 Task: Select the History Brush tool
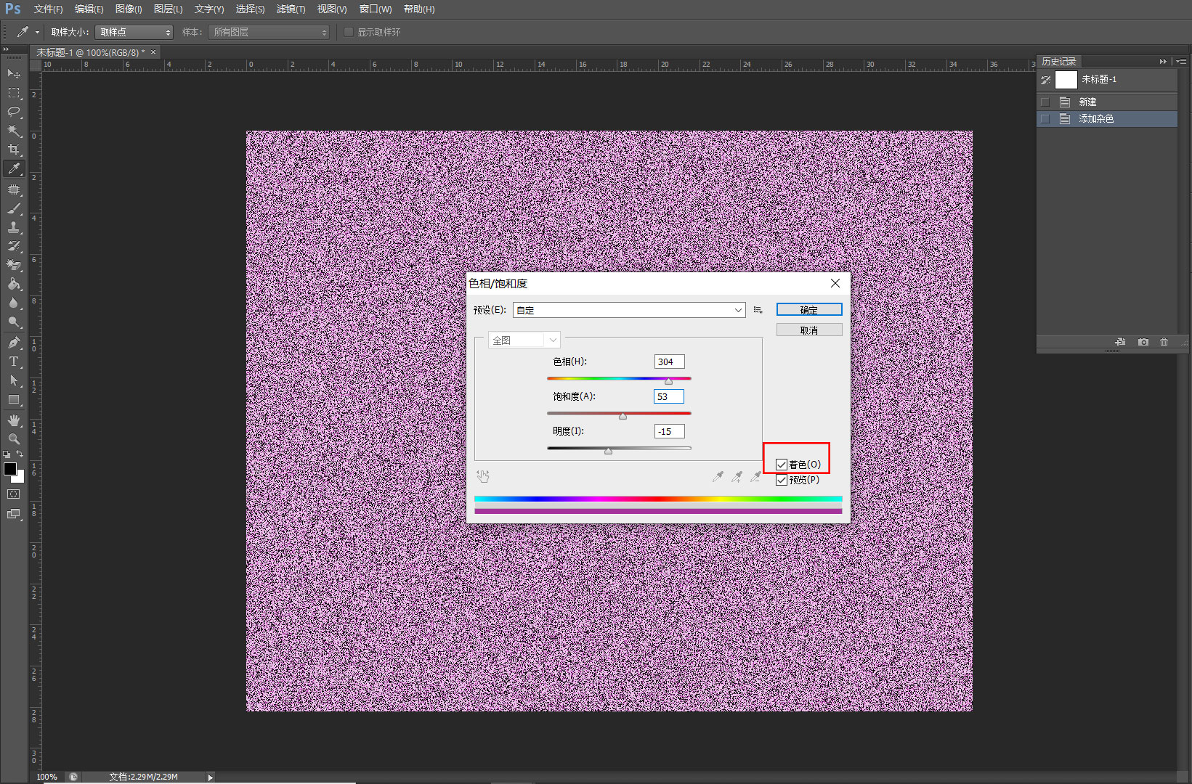coord(14,246)
